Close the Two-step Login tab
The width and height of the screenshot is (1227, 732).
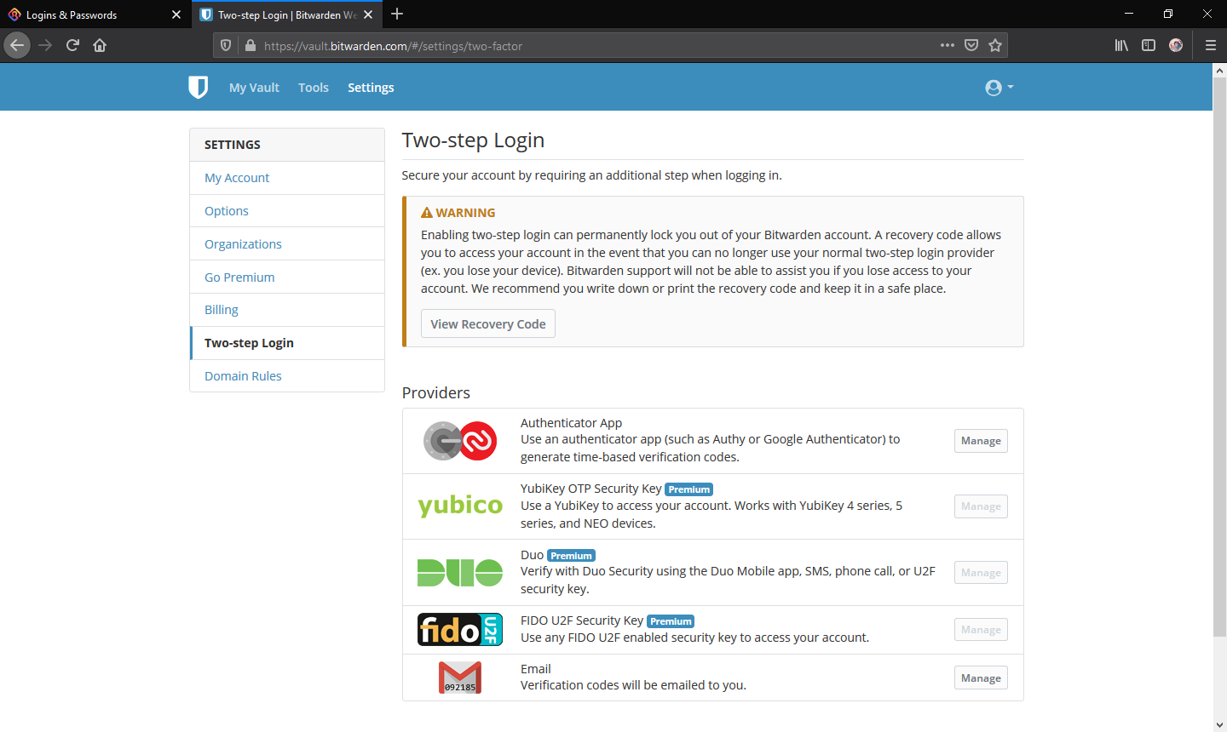pyautogui.click(x=368, y=14)
